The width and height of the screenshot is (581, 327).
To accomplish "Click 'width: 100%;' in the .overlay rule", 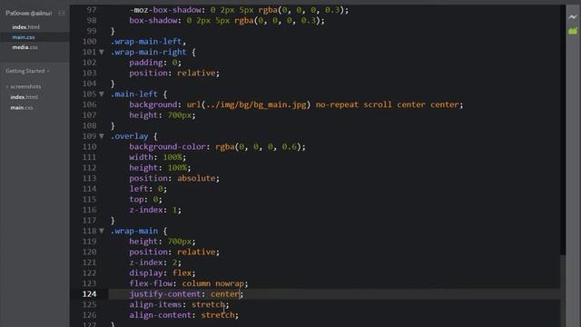I will (157, 157).
